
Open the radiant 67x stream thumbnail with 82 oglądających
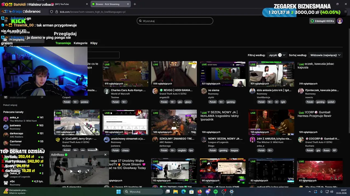coord(271,171)
